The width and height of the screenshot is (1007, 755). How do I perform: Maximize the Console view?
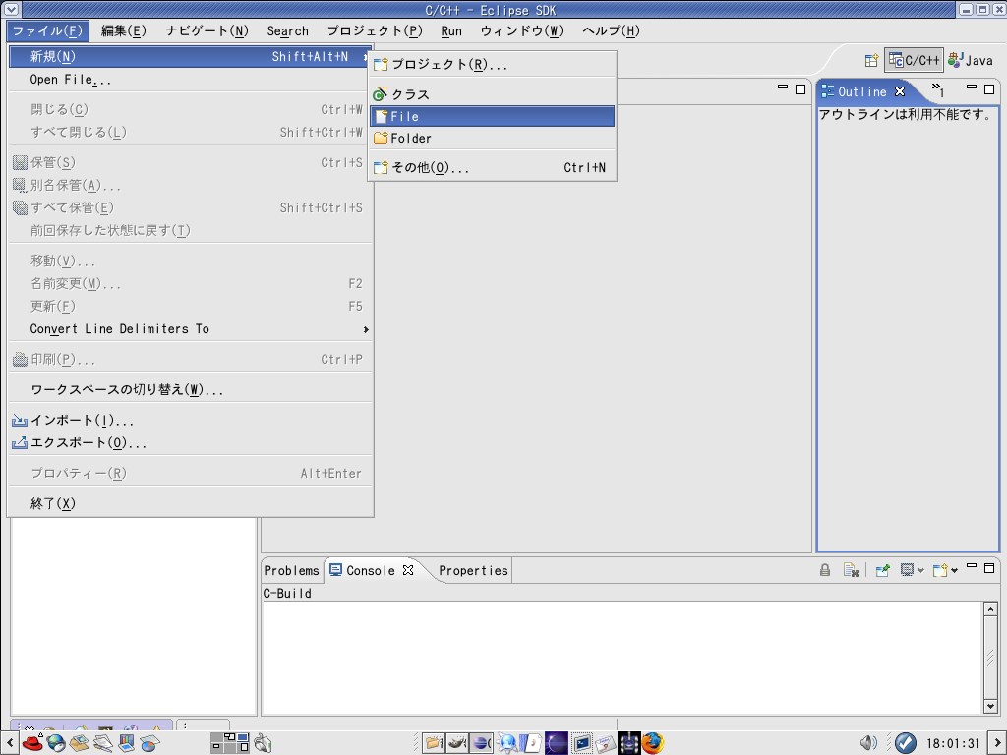[989, 567]
